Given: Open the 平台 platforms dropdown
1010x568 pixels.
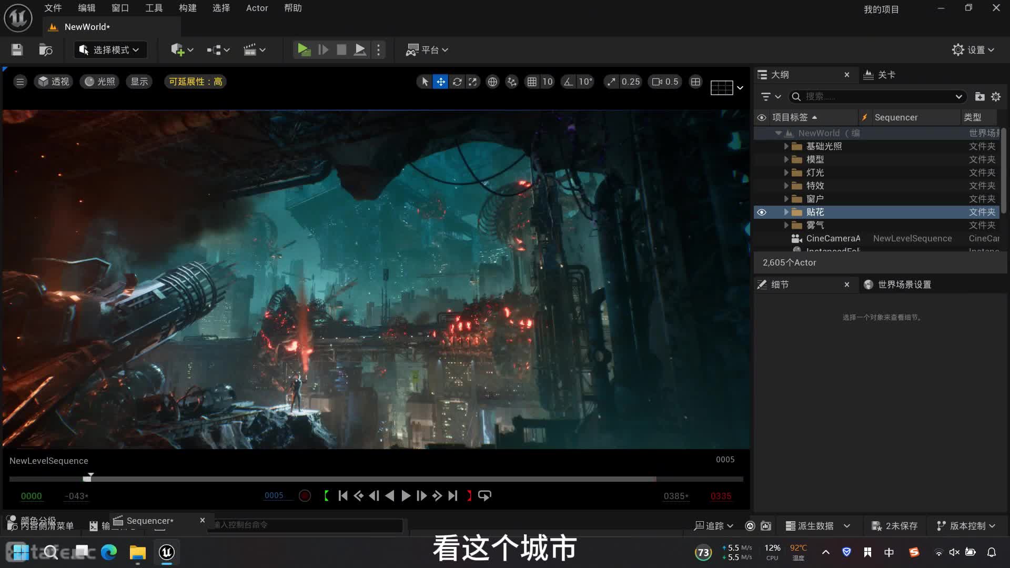Looking at the screenshot, I should coord(427,50).
